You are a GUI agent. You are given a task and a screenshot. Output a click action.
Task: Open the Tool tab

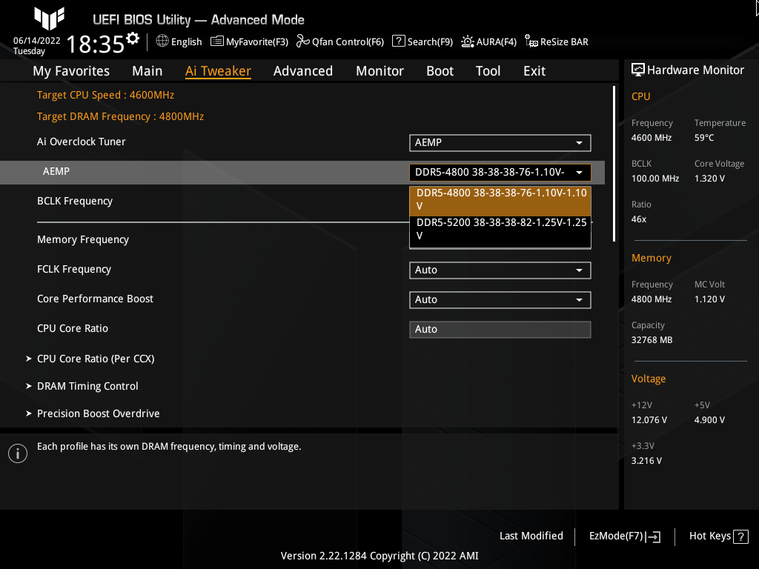[x=488, y=71]
